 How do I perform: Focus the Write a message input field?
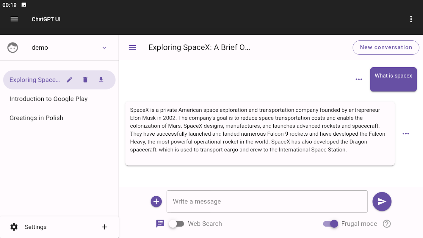[x=267, y=202]
